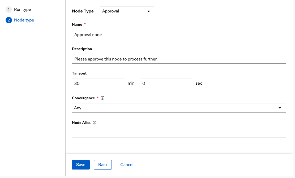Click the Timeout seconds field
This screenshot has width=295, height=178.
[x=166, y=83]
